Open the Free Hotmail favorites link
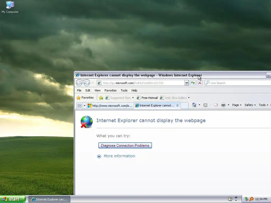 pos(147,98)
